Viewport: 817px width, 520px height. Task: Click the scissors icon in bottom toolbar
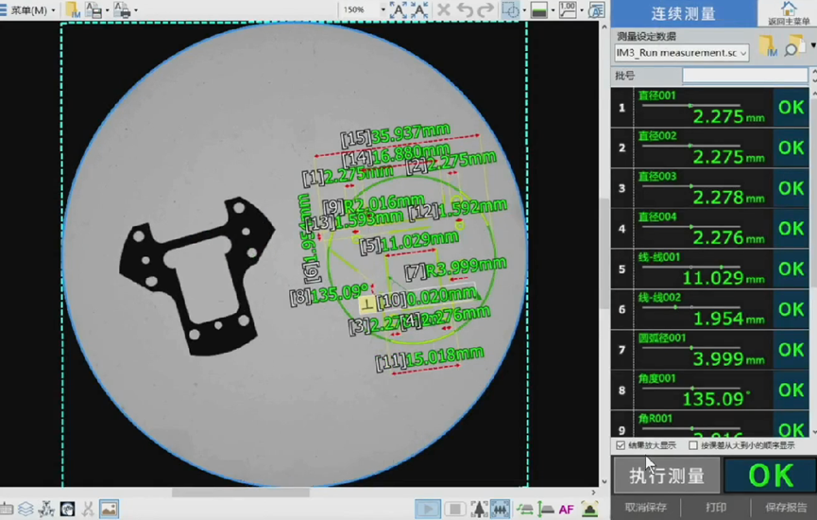88,510
